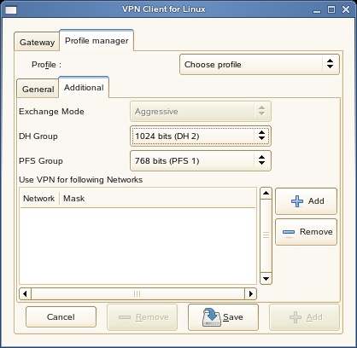Image resolution: width=357 pixels, height=348 pixels.
Task: Click the empty networks list area
Action: [x=138, y=246]
